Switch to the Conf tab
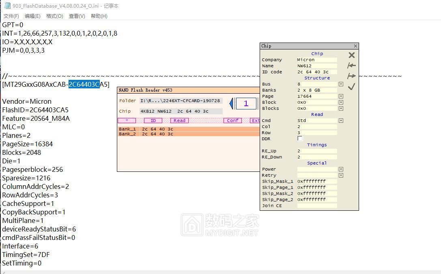441x274 pixels. [x=232, y=120]
